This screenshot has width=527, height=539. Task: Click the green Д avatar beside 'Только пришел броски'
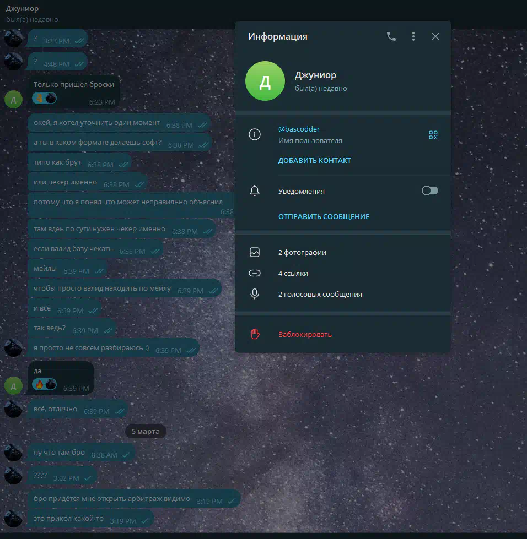[x=13, y=100]
